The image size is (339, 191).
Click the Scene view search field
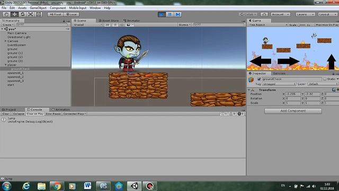[x=218, y=25]
